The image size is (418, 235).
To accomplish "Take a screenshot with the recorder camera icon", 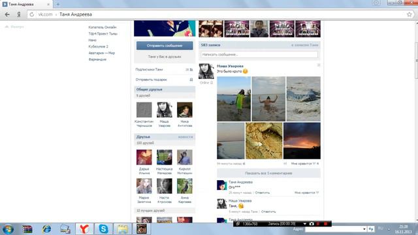I will coord(312,224).
